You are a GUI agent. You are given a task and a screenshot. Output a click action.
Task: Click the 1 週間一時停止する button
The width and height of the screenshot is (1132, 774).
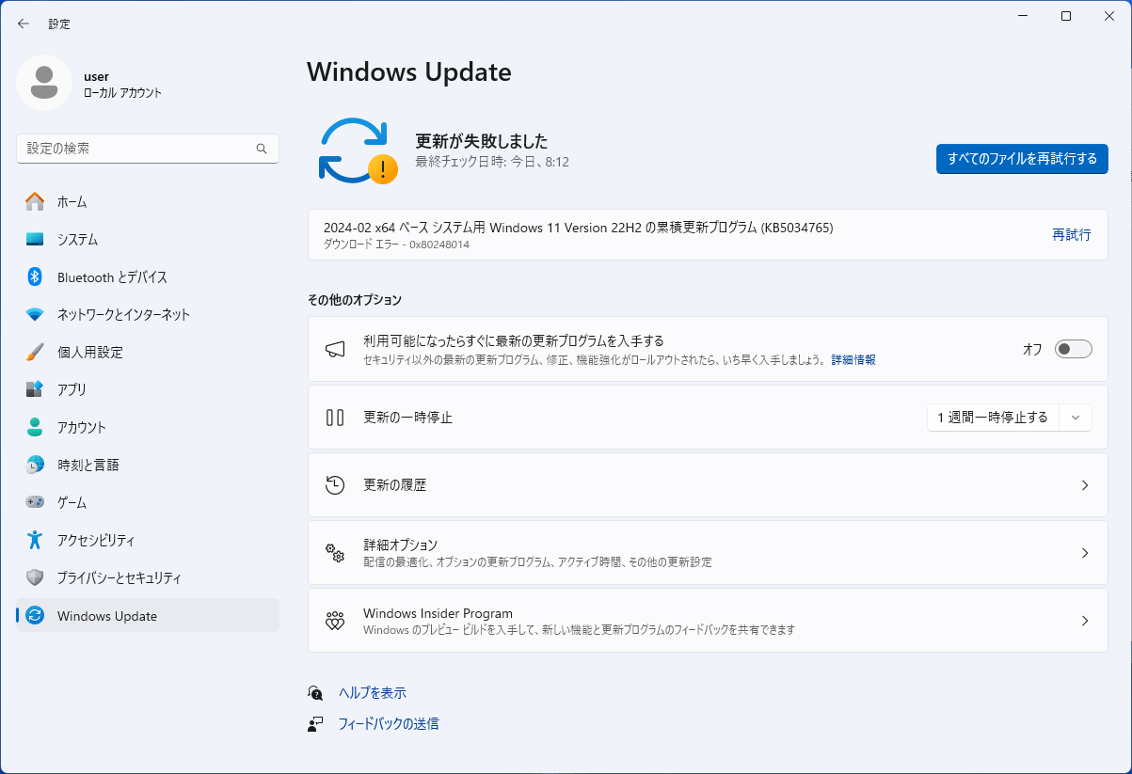993,417
